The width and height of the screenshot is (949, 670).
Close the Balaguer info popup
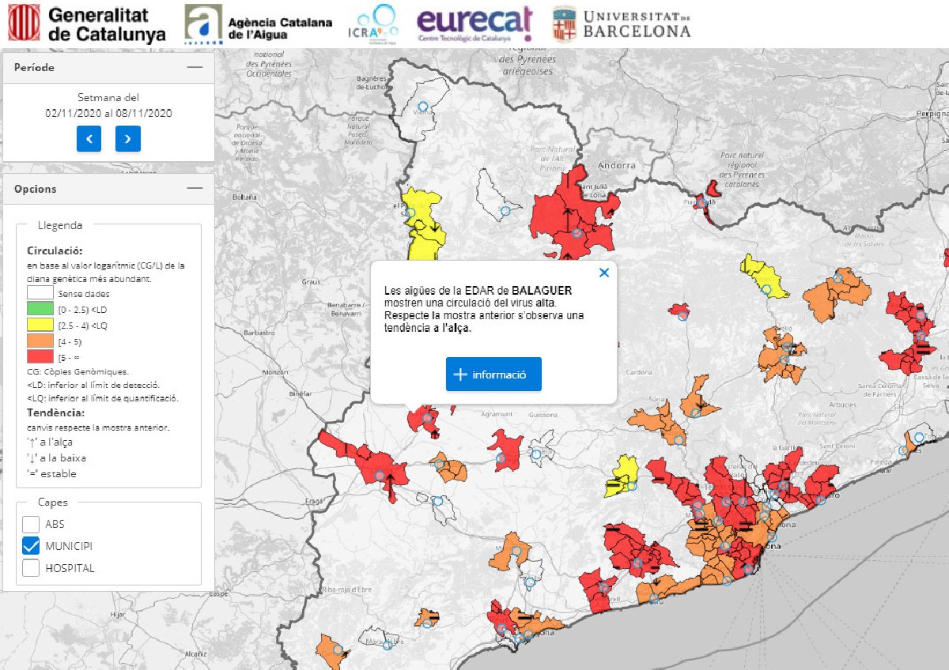tap(604, 273)
